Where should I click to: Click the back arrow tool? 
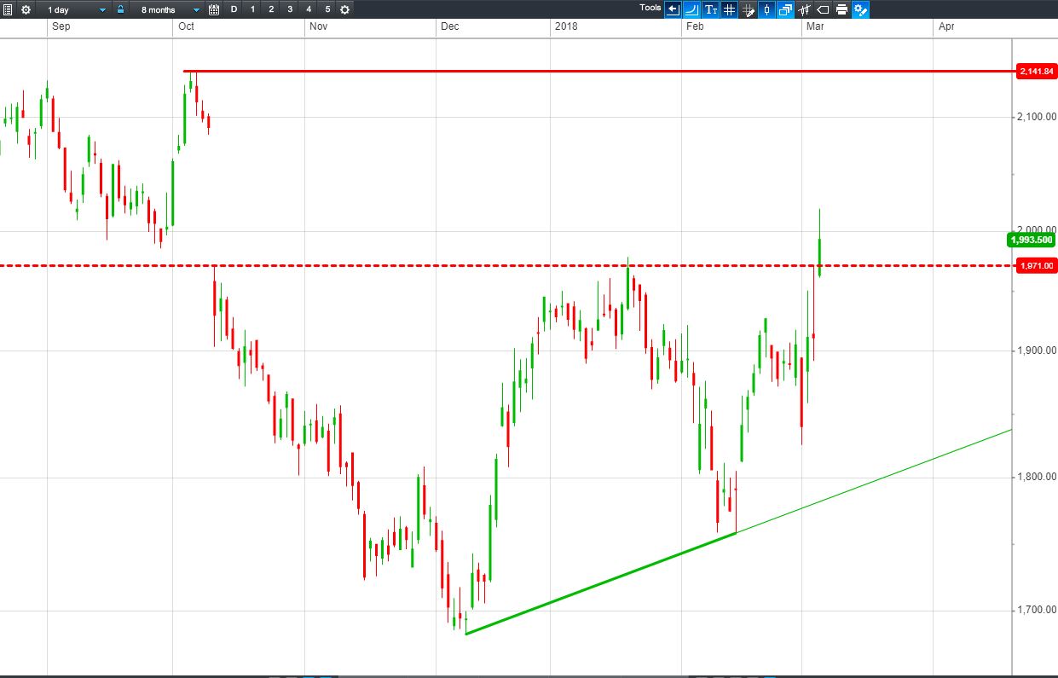point(673,9)
